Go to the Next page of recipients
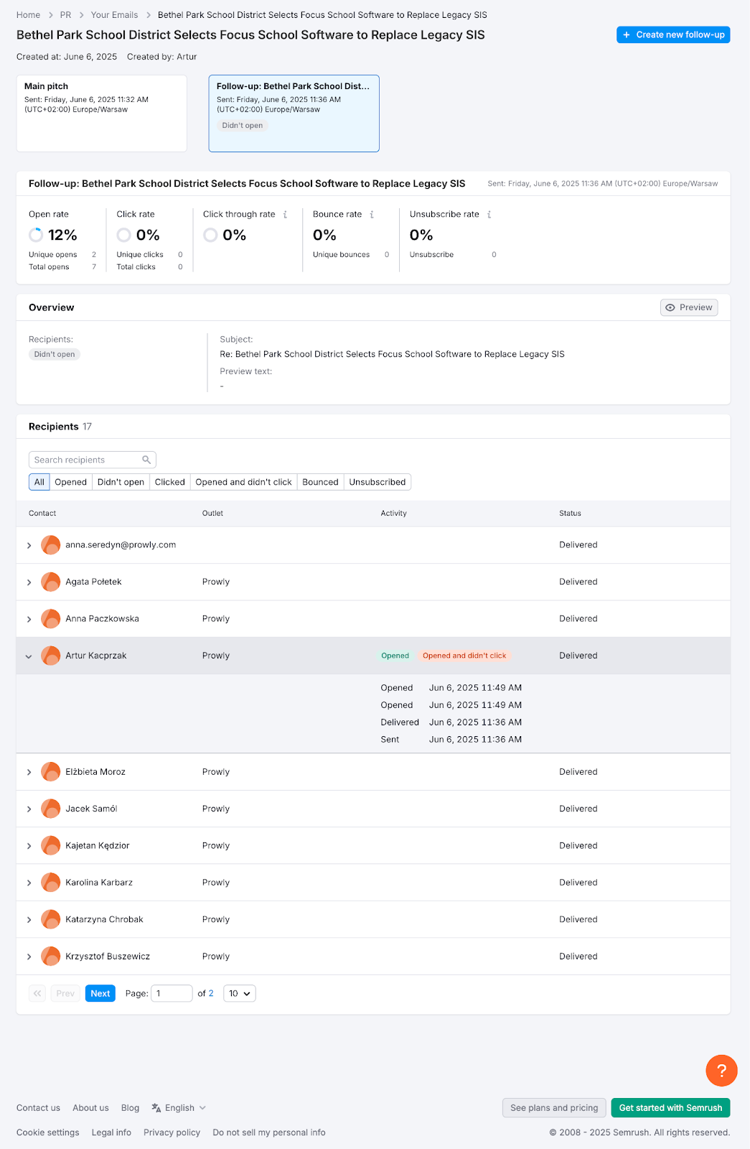Screen dimensions: 750x1149 coord(100,993)
